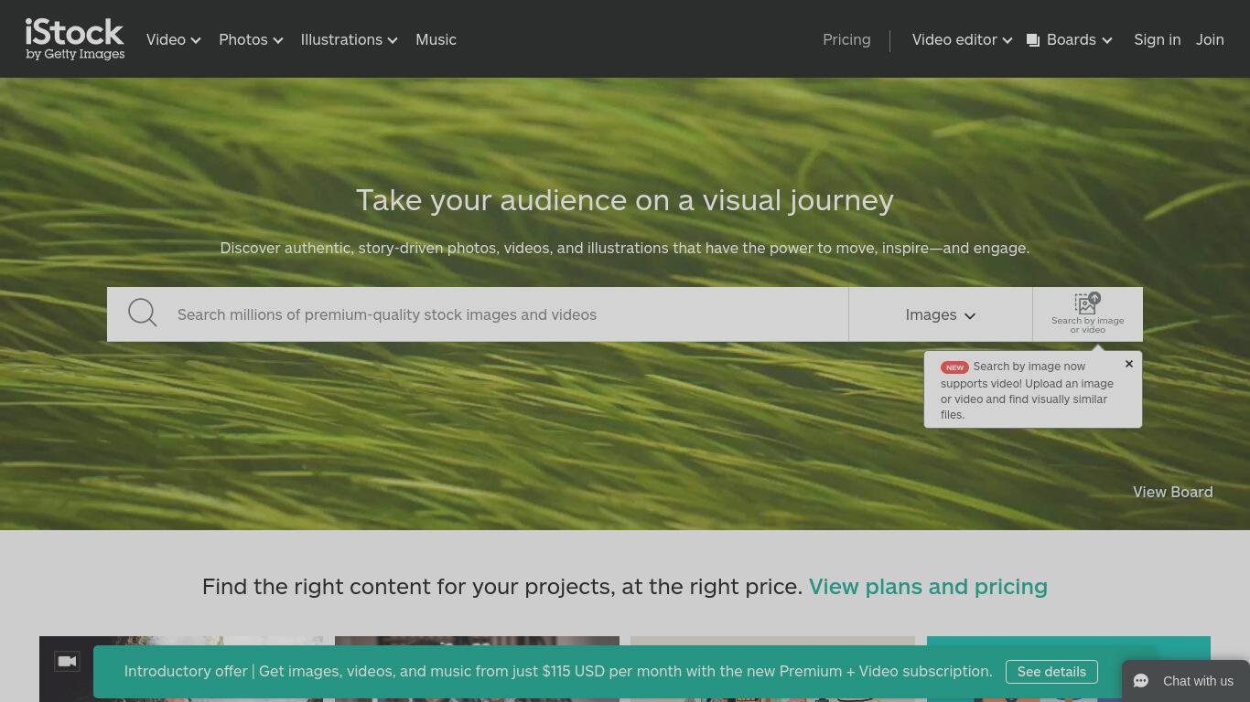Click the video camera icon on thumbnail

click(67, 661)
